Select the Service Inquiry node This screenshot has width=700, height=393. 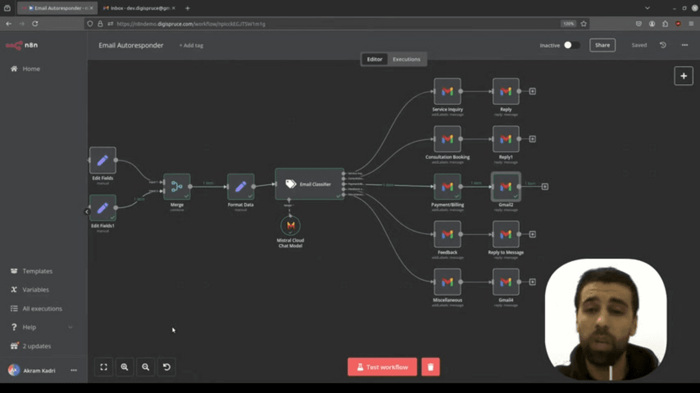point(447,91)
